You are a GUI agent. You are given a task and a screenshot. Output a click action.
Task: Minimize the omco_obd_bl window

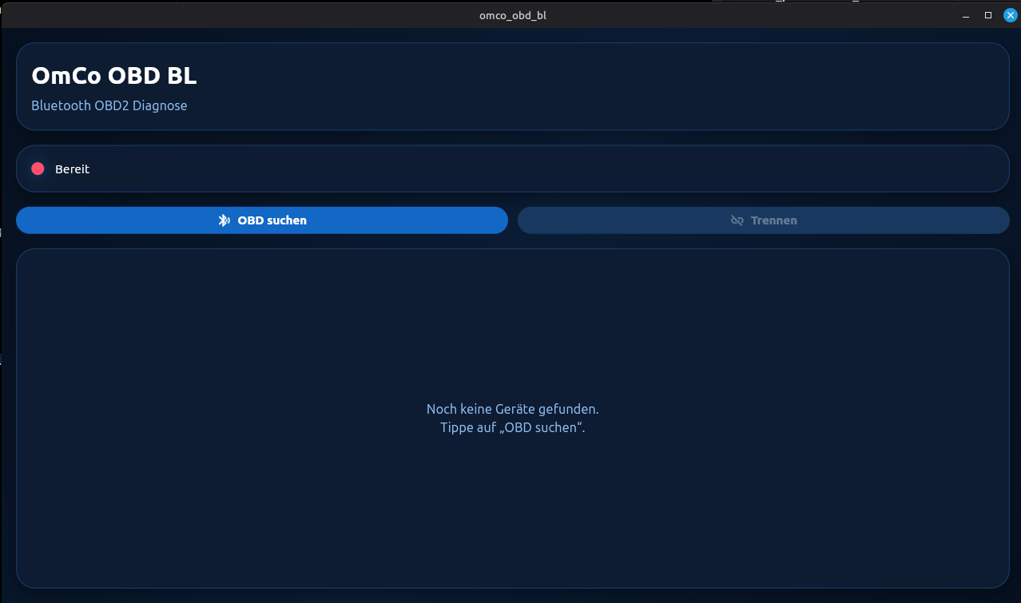point(966,15)
